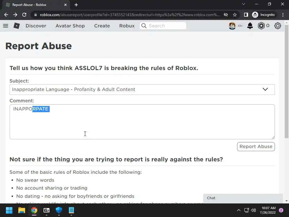Open the Windows Security shield app
Image resolution: width=289 pixels, height=217 pixels.
click(x=59, y=210)
